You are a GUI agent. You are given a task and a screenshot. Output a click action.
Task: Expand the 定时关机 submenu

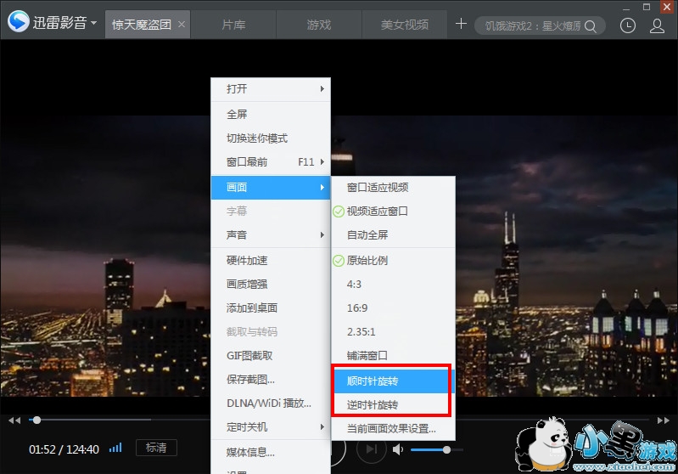click(271, 427)
